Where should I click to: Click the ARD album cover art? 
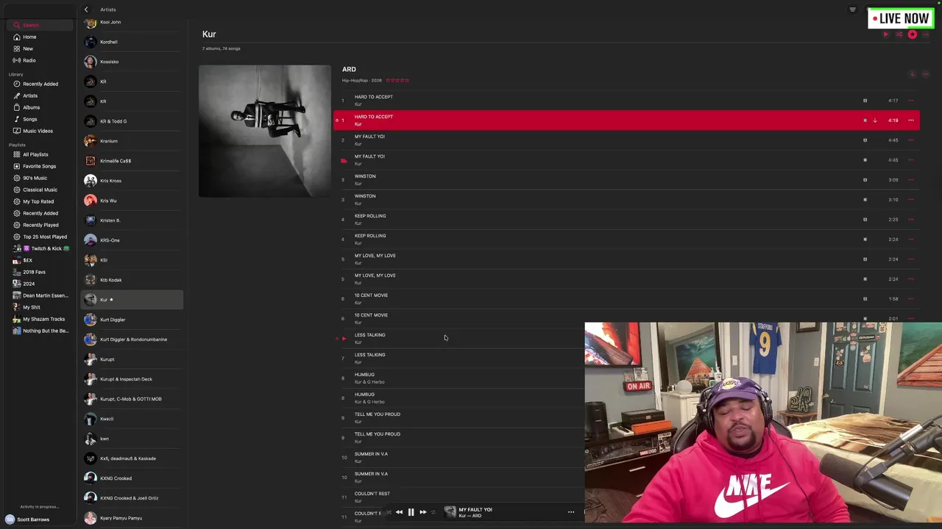pos(265,131)
